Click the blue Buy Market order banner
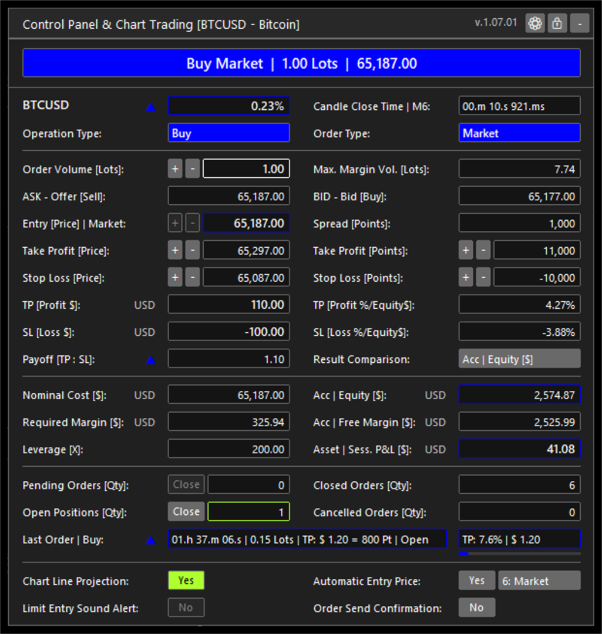The width and height of the screenshot is (602, 634). [301, 63]
